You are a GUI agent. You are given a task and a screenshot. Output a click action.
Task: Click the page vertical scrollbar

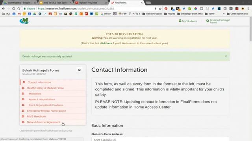pos(250,29)
